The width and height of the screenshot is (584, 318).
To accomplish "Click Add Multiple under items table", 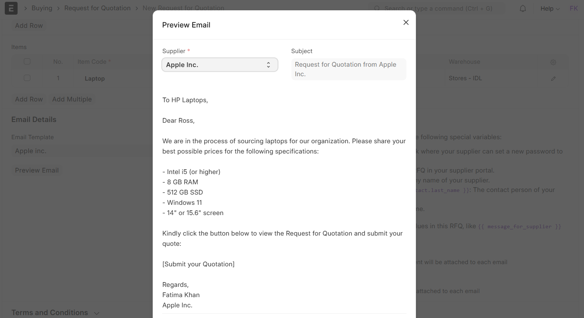I will [72, 99].
